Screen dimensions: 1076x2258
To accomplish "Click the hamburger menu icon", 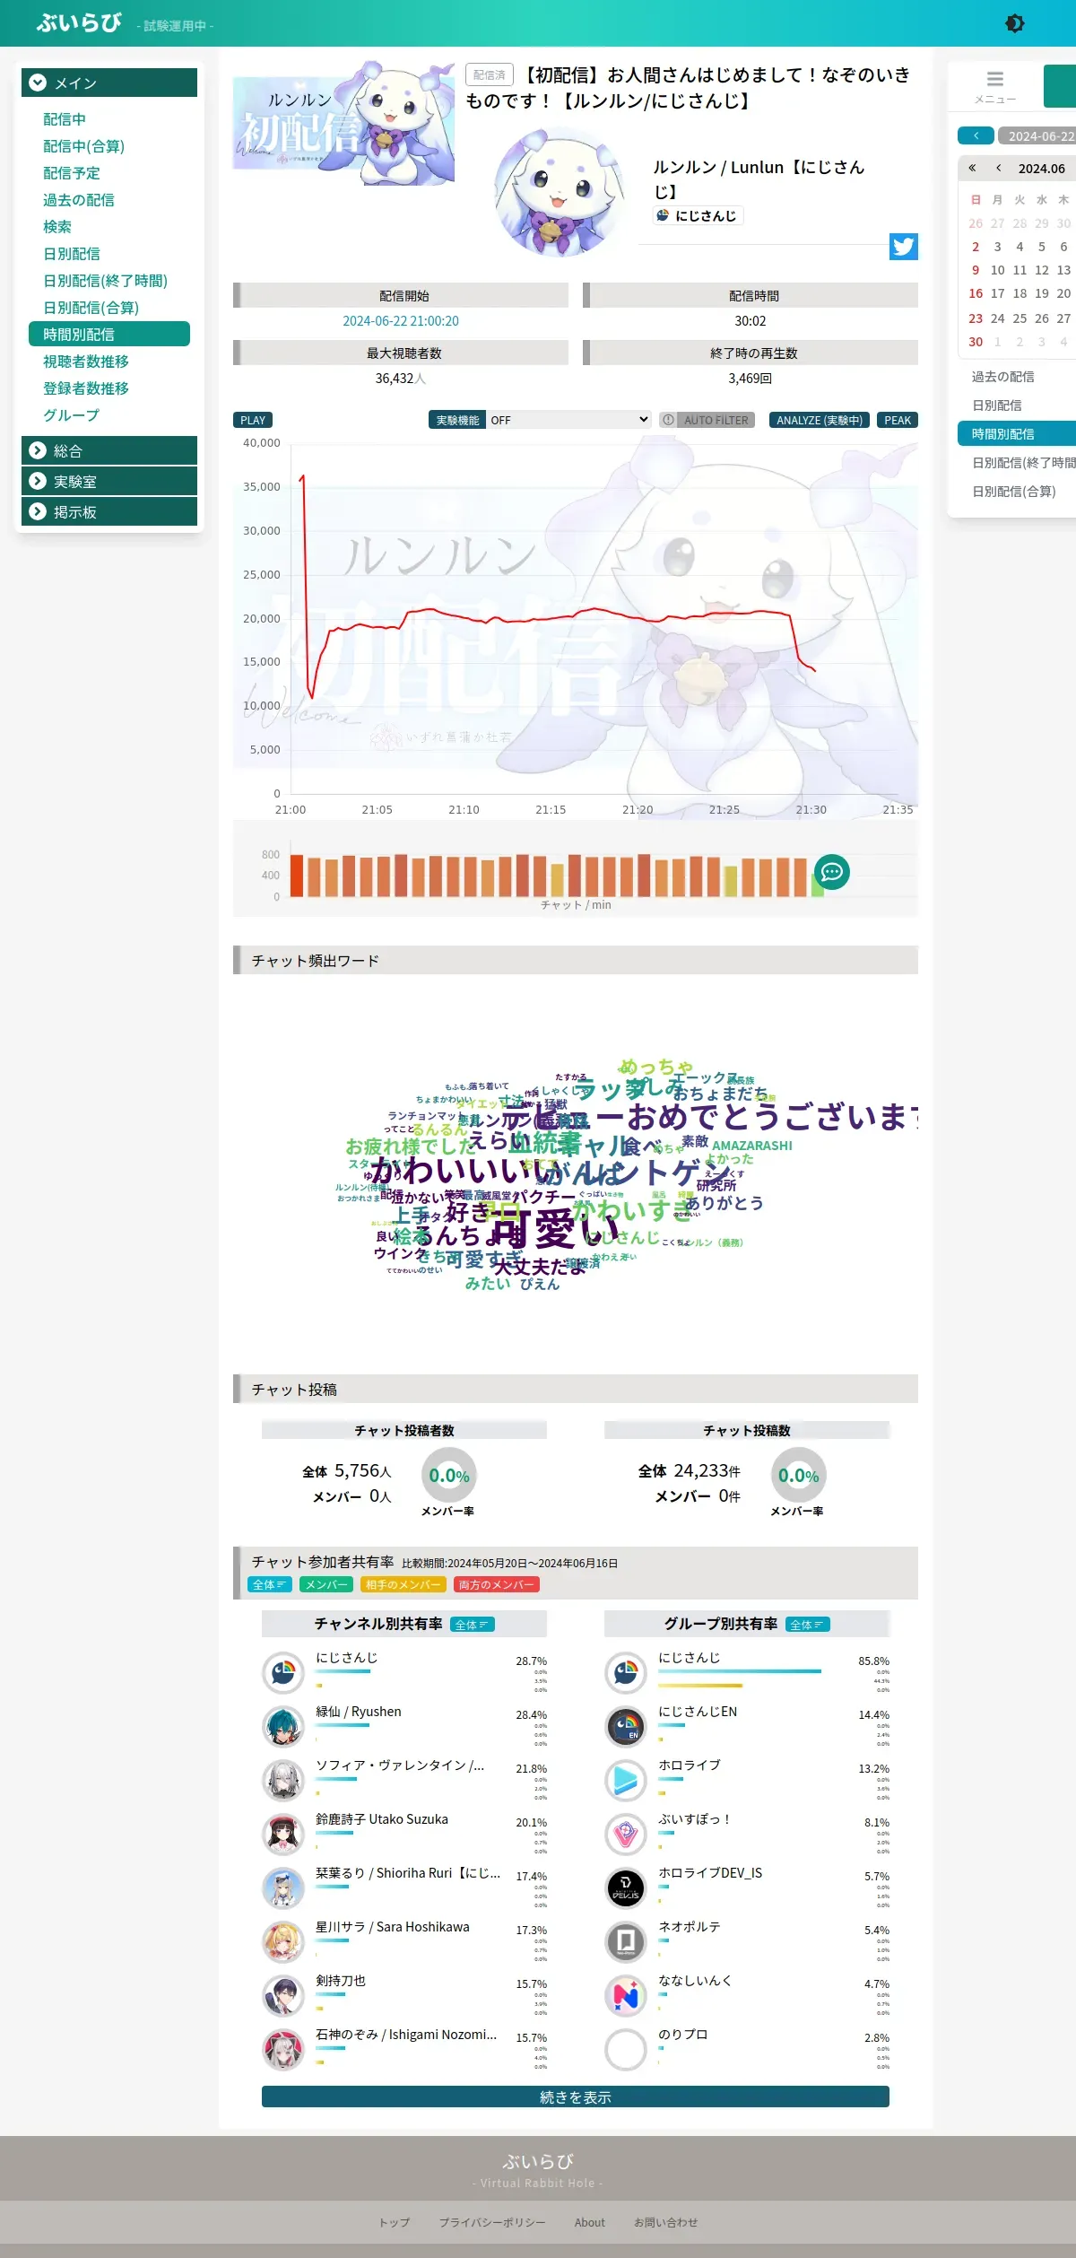I will 995,79.
